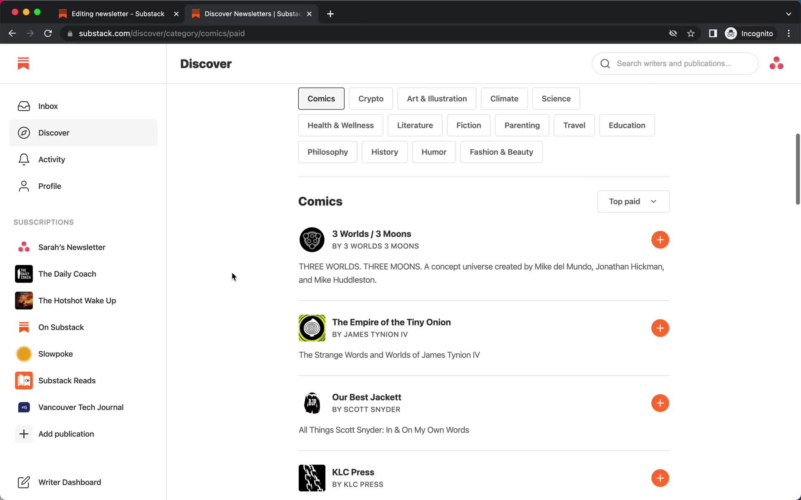Subscribe to 3 Worlds / 3 Moons
The width and height of the screenshot is (801, 500).
coord(660,240)
